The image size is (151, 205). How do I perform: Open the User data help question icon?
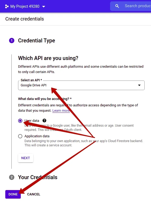[x=44, y=120]
